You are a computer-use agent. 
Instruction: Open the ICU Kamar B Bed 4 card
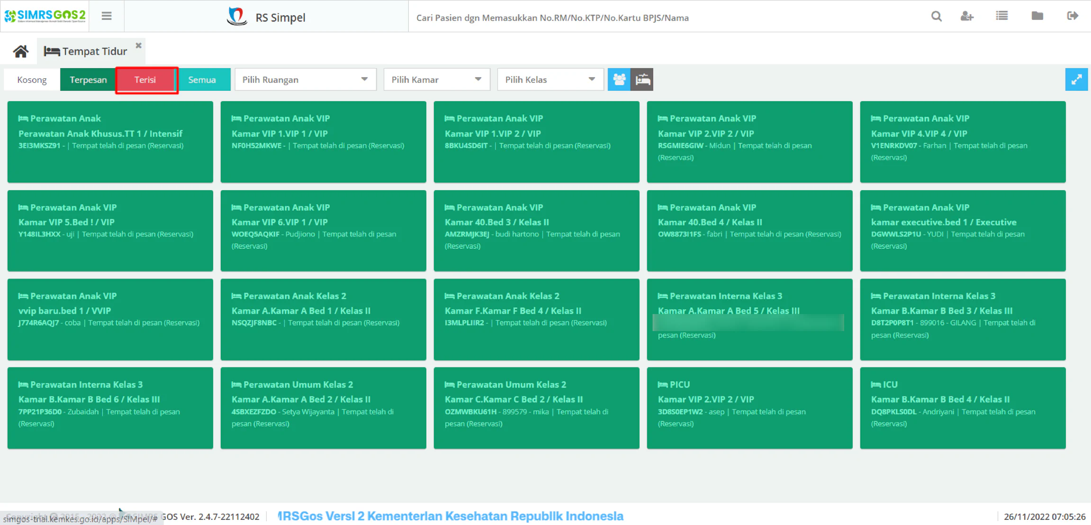point(963,408)
